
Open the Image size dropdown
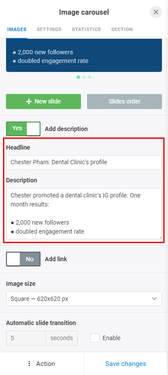click(84, 298)
